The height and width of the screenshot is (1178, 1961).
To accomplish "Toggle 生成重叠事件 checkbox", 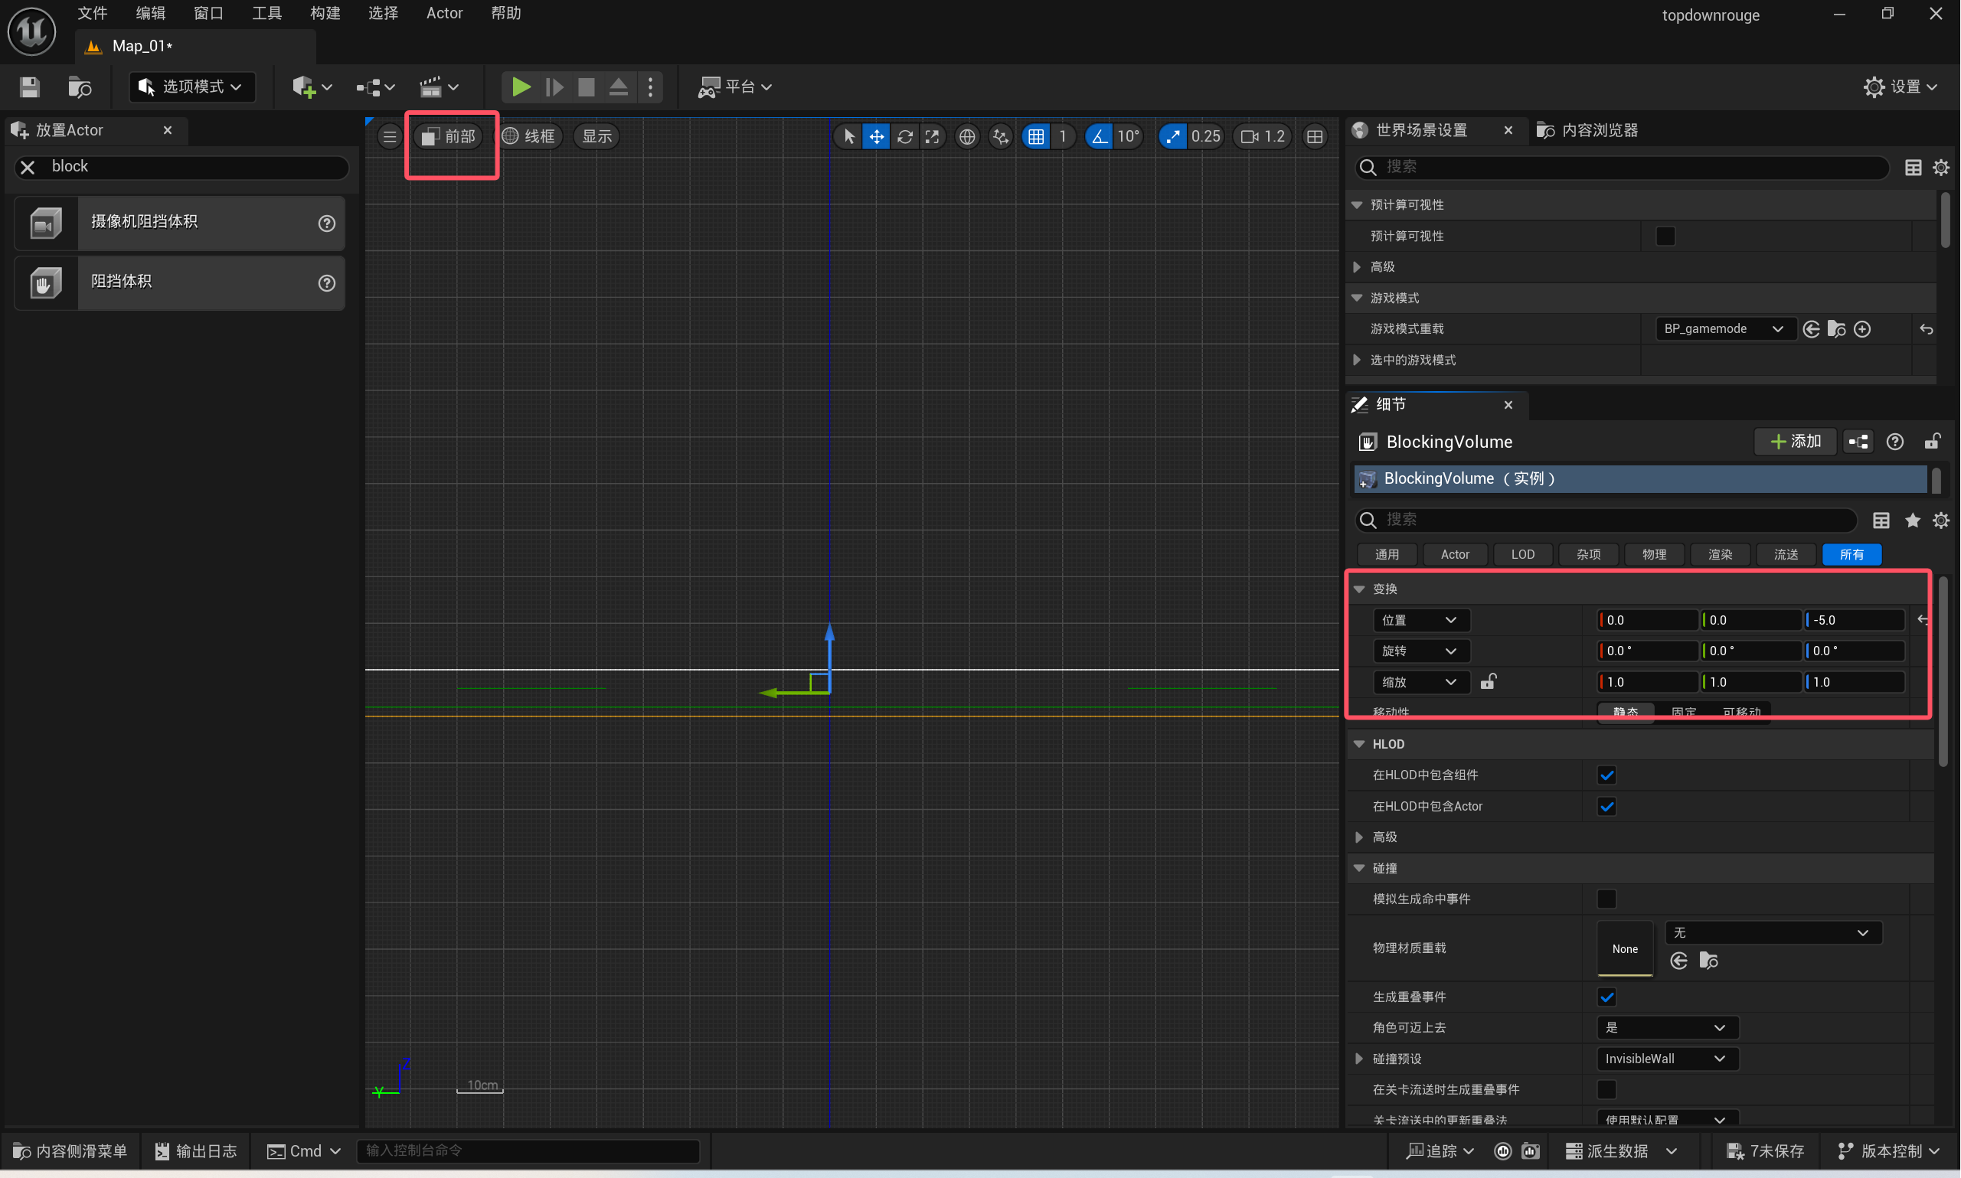I will [x=1607, y=998].
